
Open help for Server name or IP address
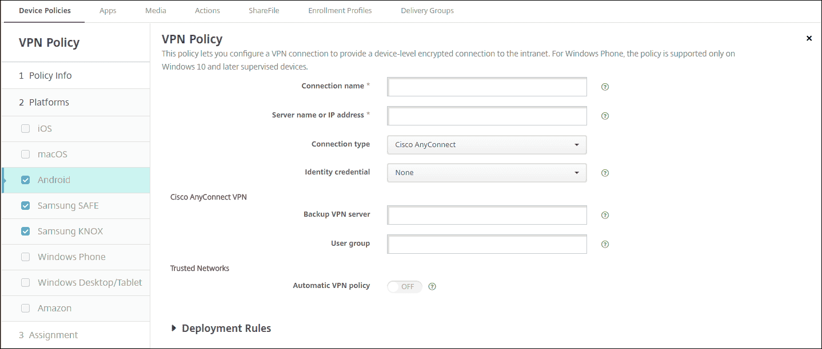click(x=605, y=116)
